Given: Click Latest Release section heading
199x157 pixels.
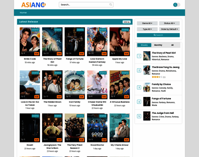Looking at the screenshot, I should (x=29, y=22).
